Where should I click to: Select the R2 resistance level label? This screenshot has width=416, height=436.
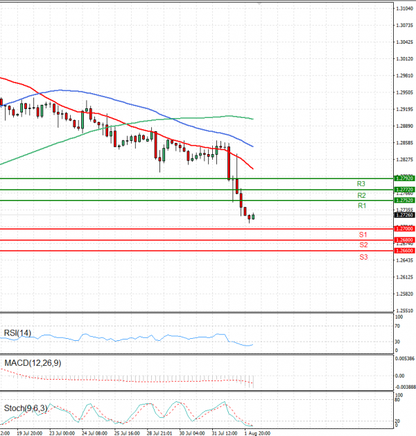click(361, 196)
